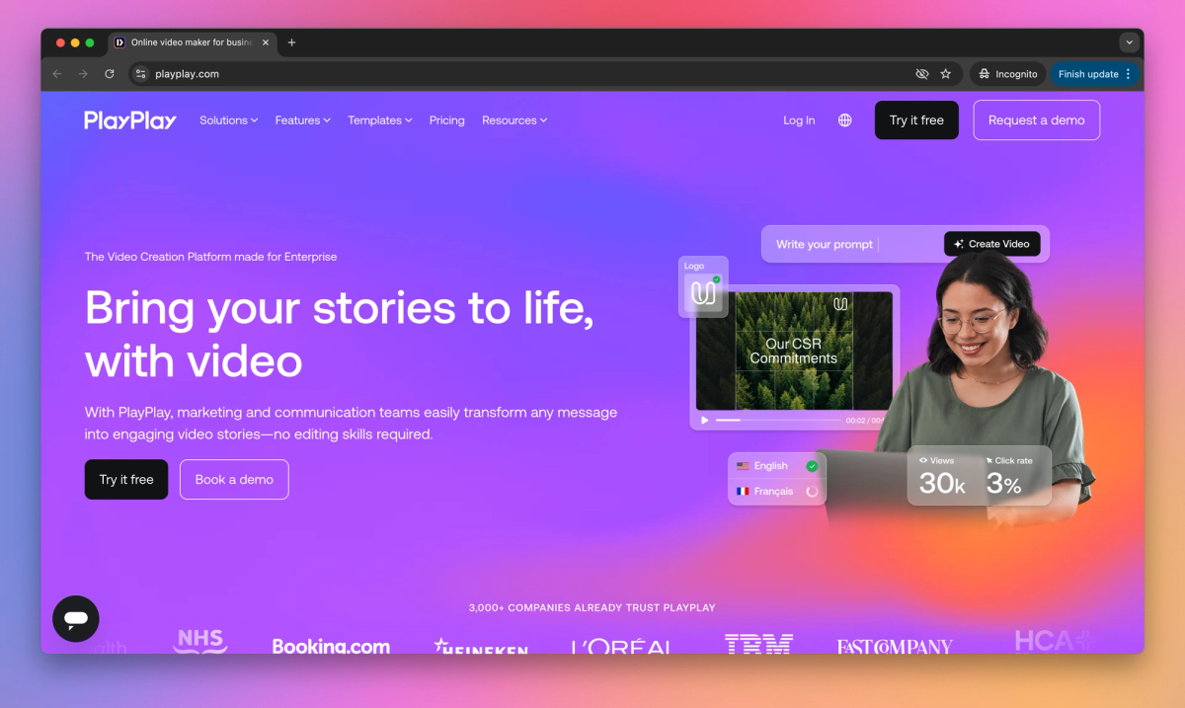Viewport: 1185px width, 708px height.
Task: Click the video preview progress bar
Action: tap(778, 421)
